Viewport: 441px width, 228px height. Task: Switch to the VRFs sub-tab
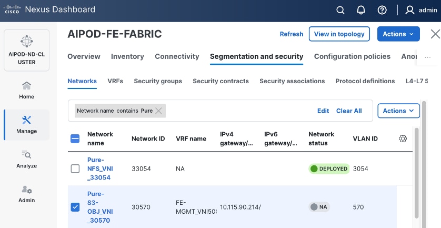[115, 81]
